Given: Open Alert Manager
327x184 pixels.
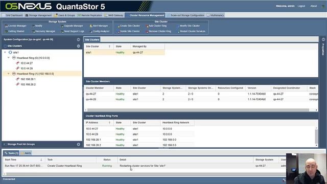Looking at the screenshot, I should (99, 26).
